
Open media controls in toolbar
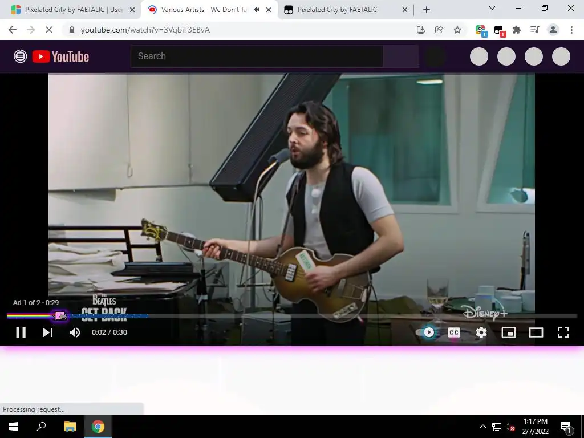[x=534, y=30]
